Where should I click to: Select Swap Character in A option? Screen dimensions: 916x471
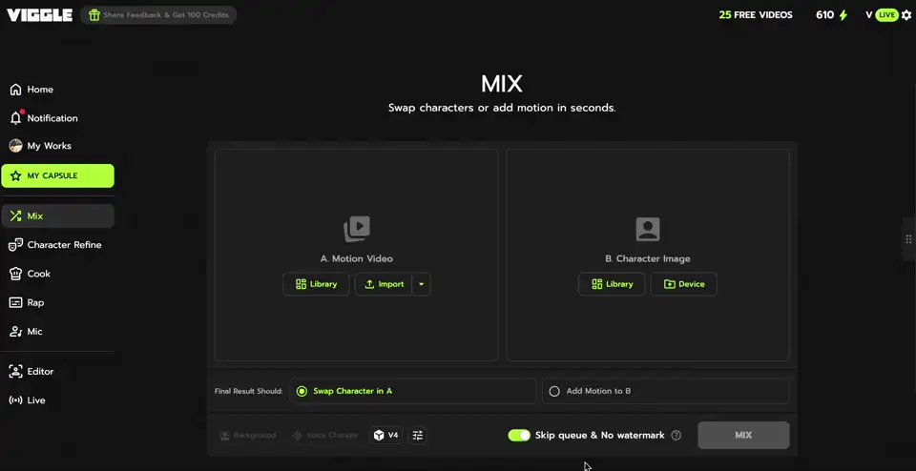412,391
